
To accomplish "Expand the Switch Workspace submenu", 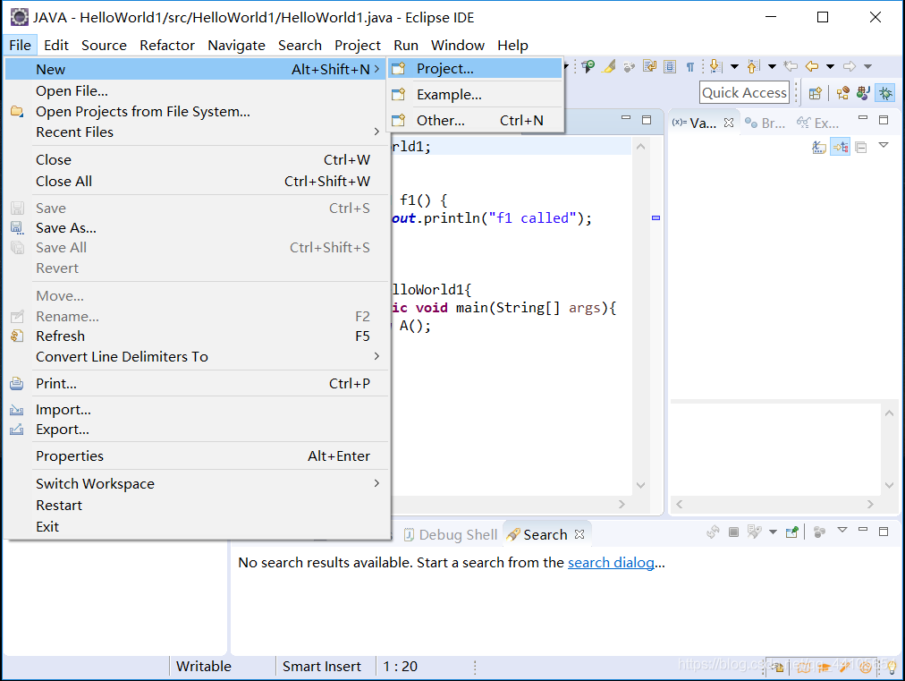I will click(197, 484).
